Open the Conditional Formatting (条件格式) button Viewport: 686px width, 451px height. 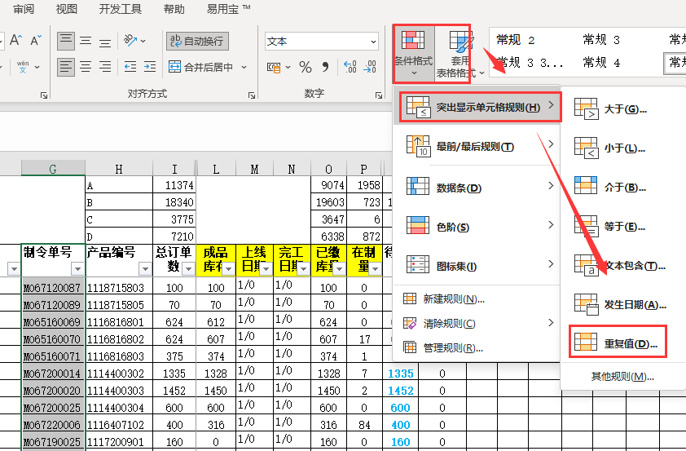click(413, 54)
